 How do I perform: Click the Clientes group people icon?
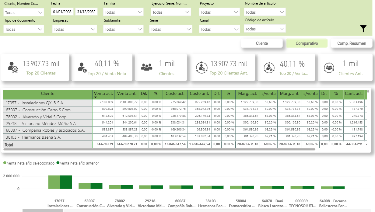pyautogui.click(x=147, y=67)
